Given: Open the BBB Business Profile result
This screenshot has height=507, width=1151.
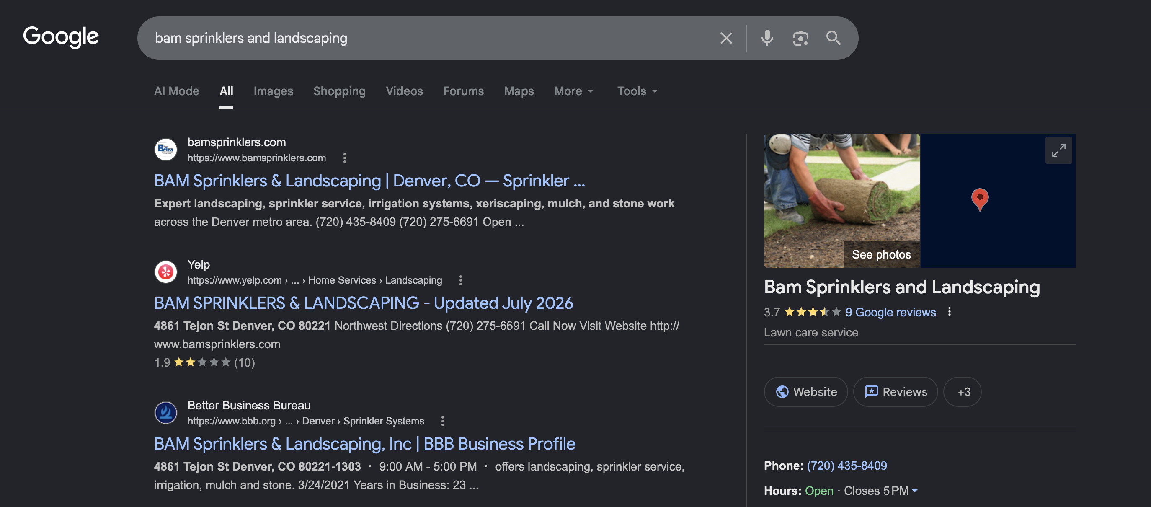Looking at the screenshot, I should (x=364, y=444).
